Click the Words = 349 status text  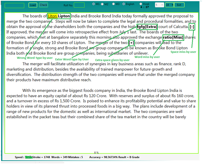[x=59, y=157]
